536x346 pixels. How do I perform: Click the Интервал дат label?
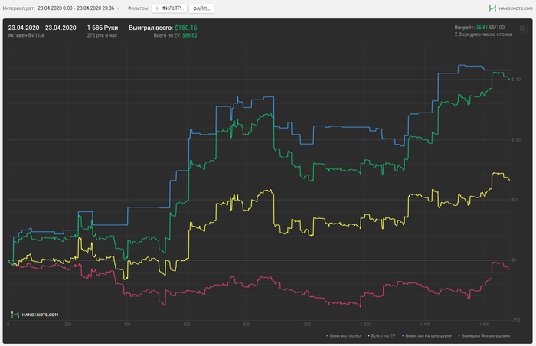(19, 8)
